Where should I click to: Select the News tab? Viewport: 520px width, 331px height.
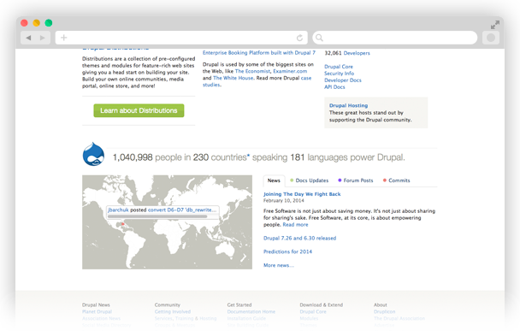coord(274,180)
